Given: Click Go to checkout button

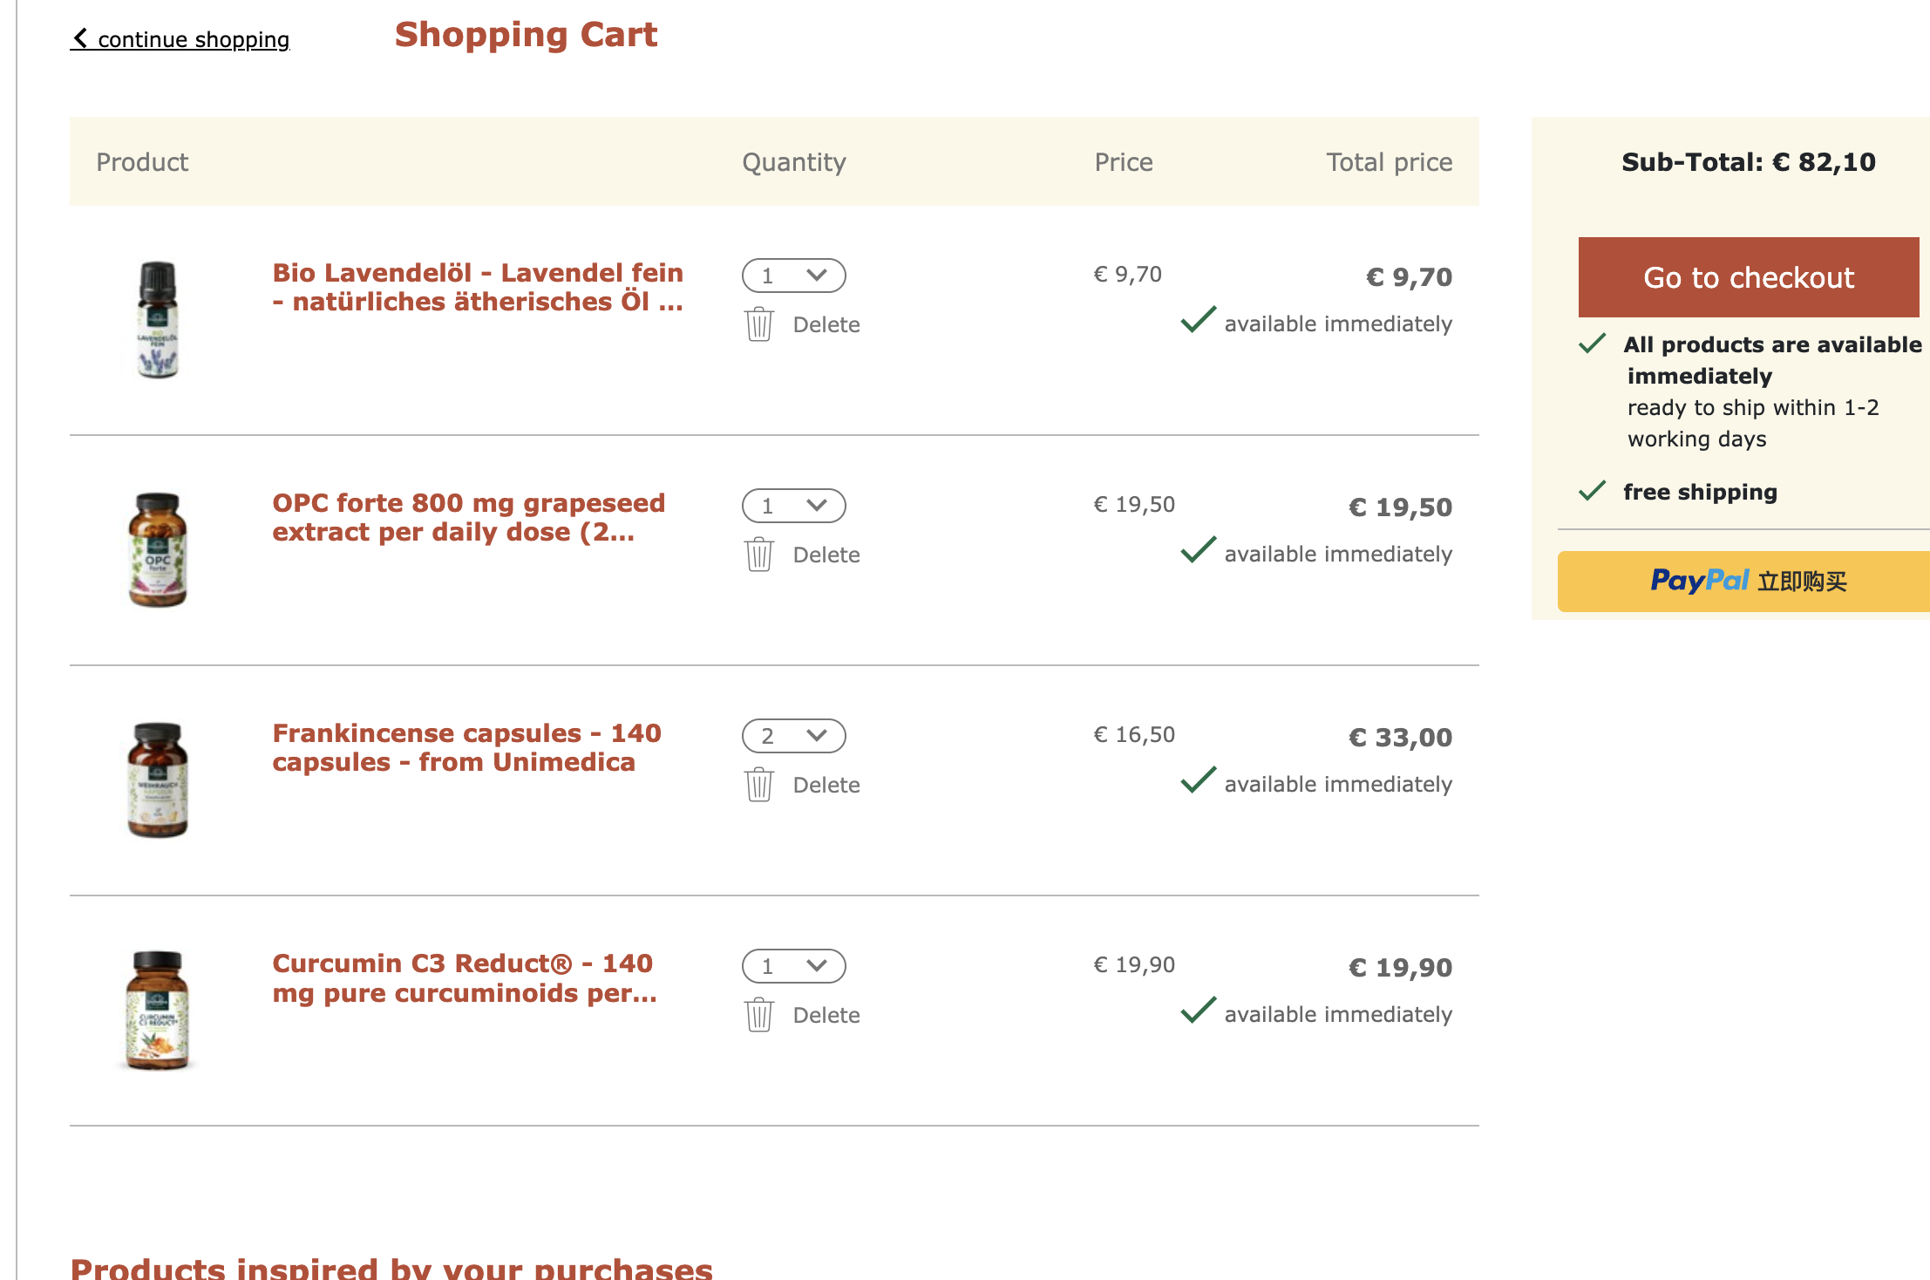Looking at the screenshot, I should point(1749,277).
